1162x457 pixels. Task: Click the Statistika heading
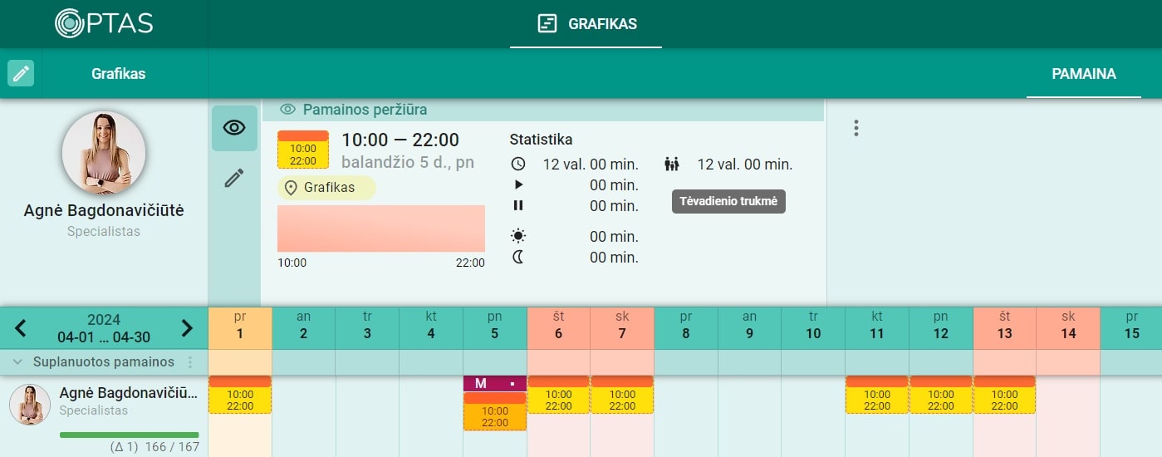tap(541, 140)
